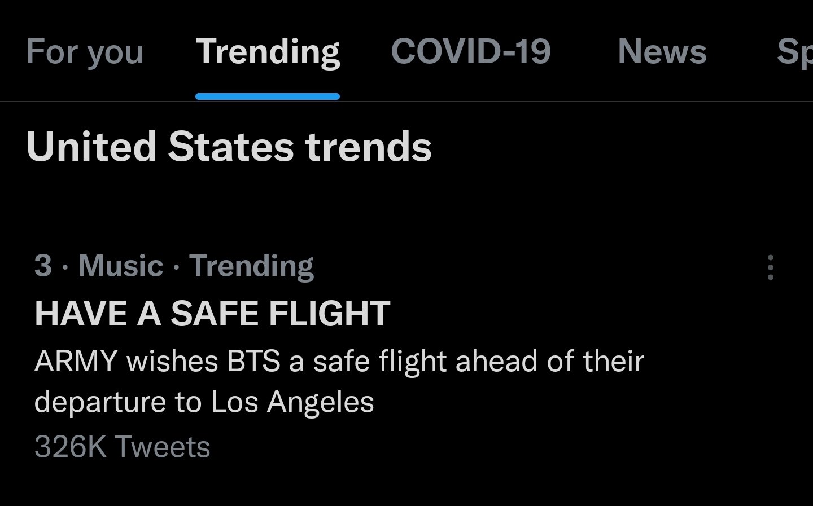The height and width of the screenshot is (506, 813).
Task: Open the HAVE A SAFE FLIGHT trend
Action: tap(212, 313)
